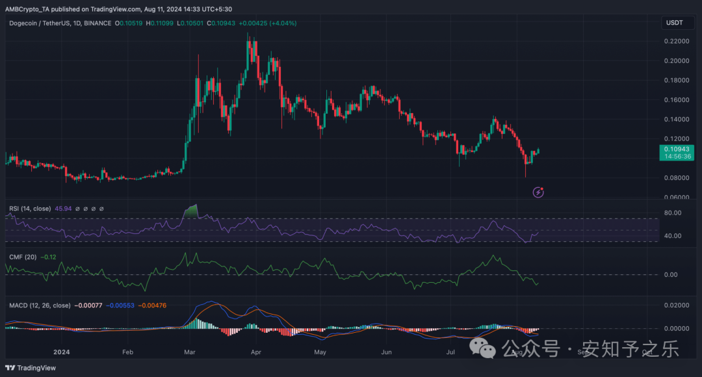
Task: Click the 0.22000 price axis label
Action: (677, 41)
